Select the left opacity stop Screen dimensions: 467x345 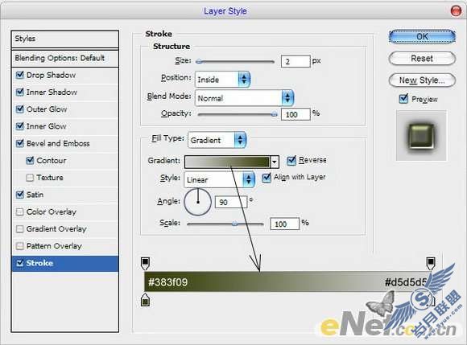pos(145,264)
